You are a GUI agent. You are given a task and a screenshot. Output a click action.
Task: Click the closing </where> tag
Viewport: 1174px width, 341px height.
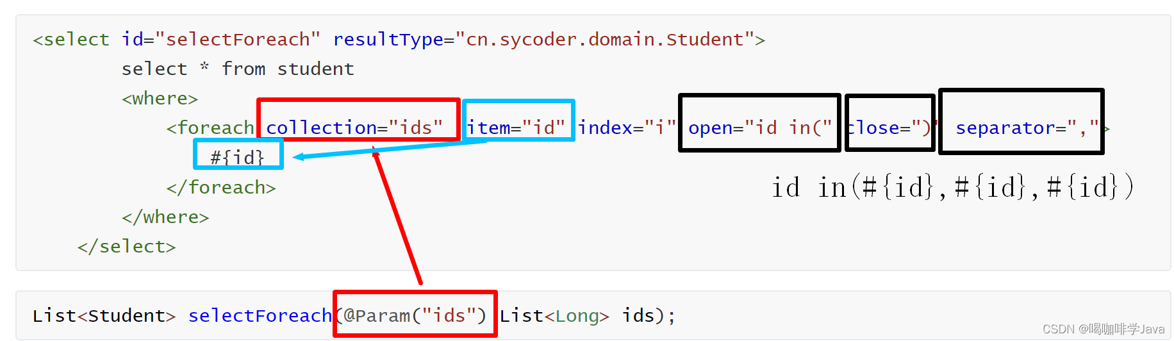point(165,217)
